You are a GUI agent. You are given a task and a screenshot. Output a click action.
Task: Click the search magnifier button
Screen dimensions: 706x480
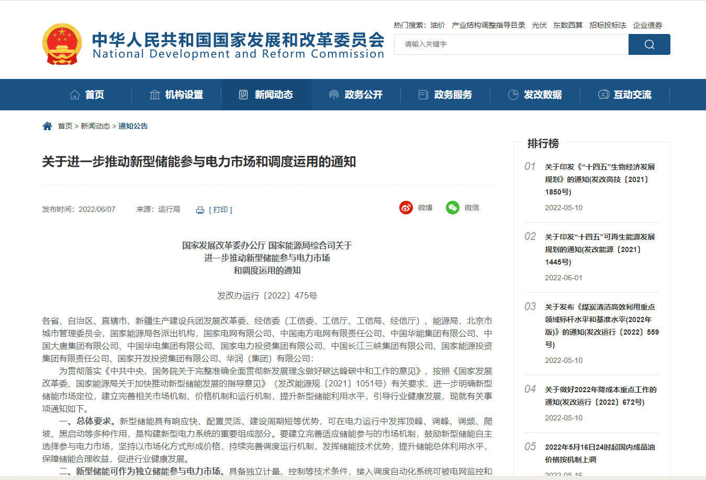point(649,44)
